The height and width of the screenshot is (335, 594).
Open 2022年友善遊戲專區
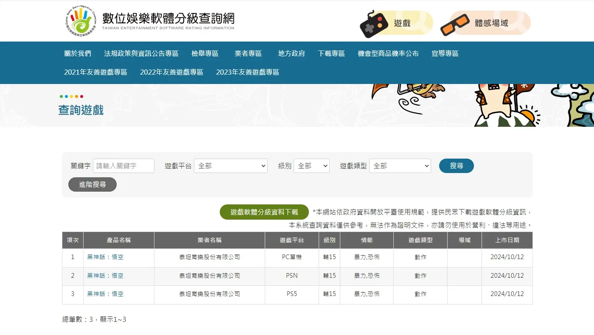(x=171, y=72)
